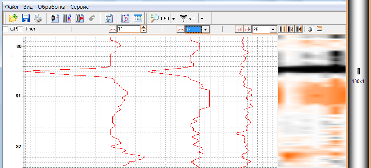Save data with the floppy disk icon
Screen dimensions: 371x168
pos(25,18)
